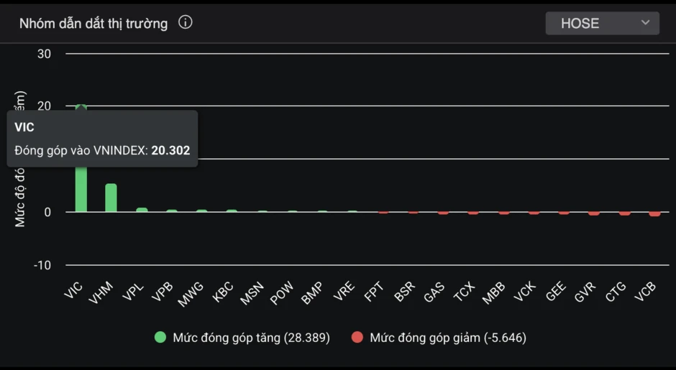
Task: Click the FPT axis label
Action: coord(374,292)
